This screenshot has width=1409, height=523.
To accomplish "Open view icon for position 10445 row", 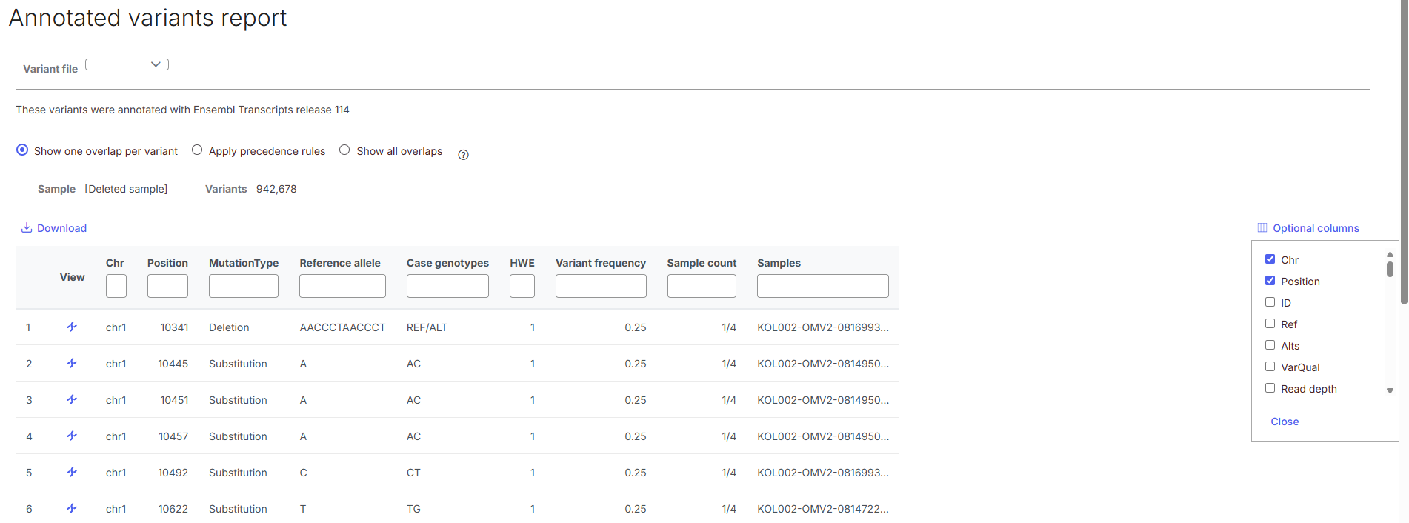I will click(72, 363).
